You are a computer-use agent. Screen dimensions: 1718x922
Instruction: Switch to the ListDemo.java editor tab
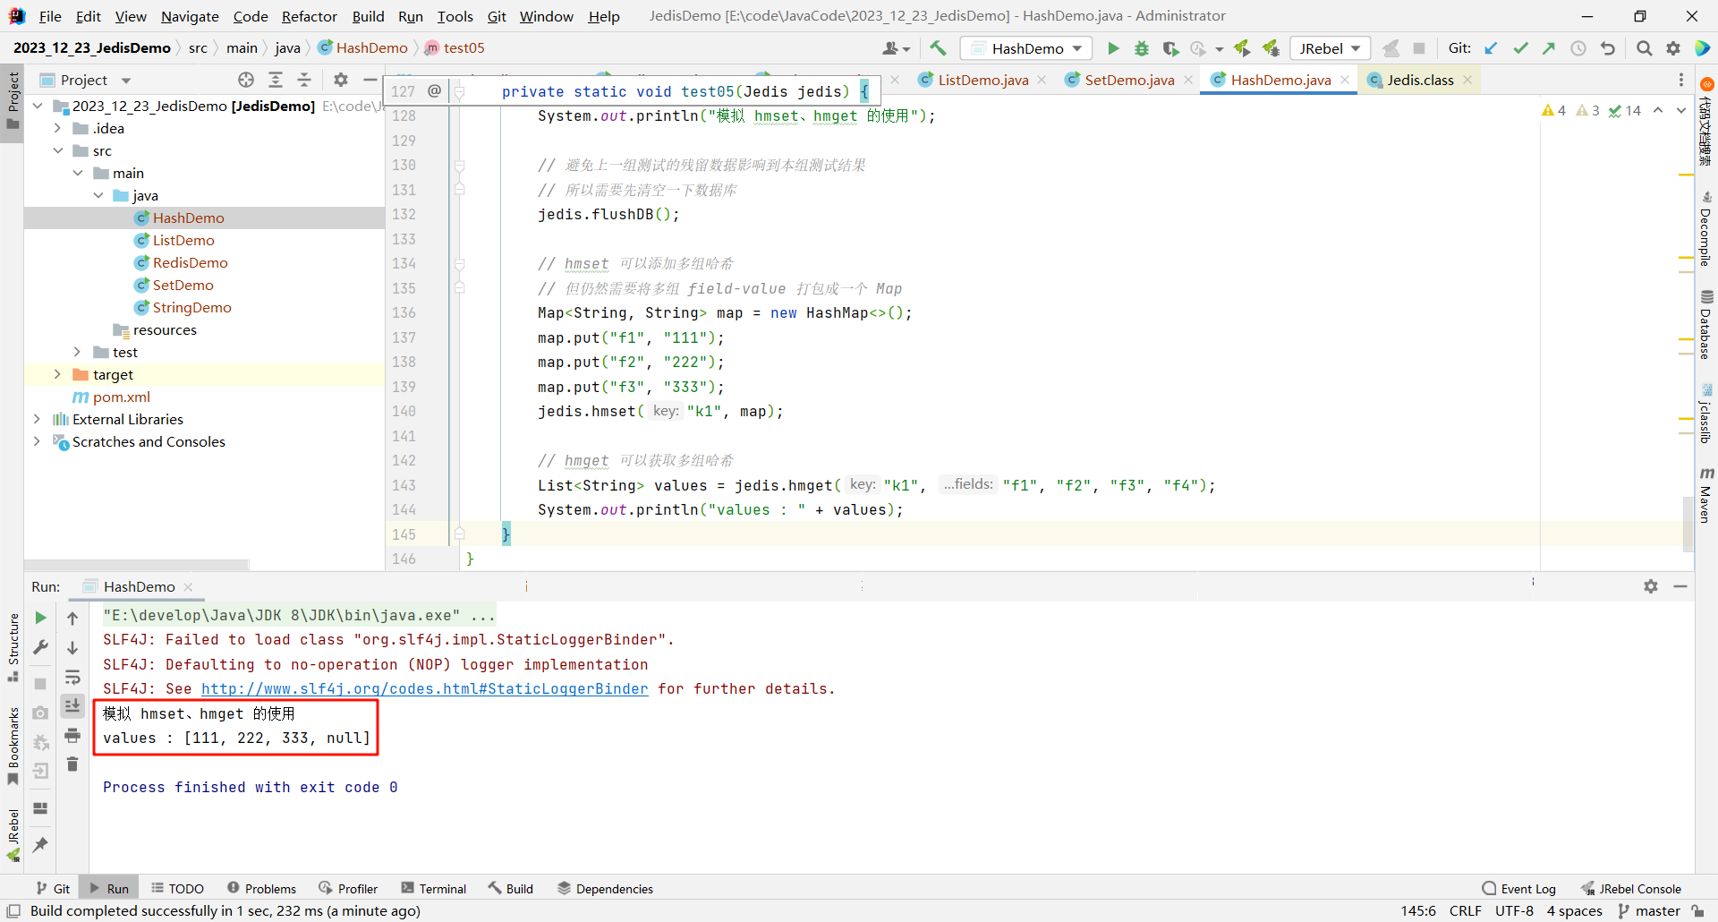pos(982,80)
